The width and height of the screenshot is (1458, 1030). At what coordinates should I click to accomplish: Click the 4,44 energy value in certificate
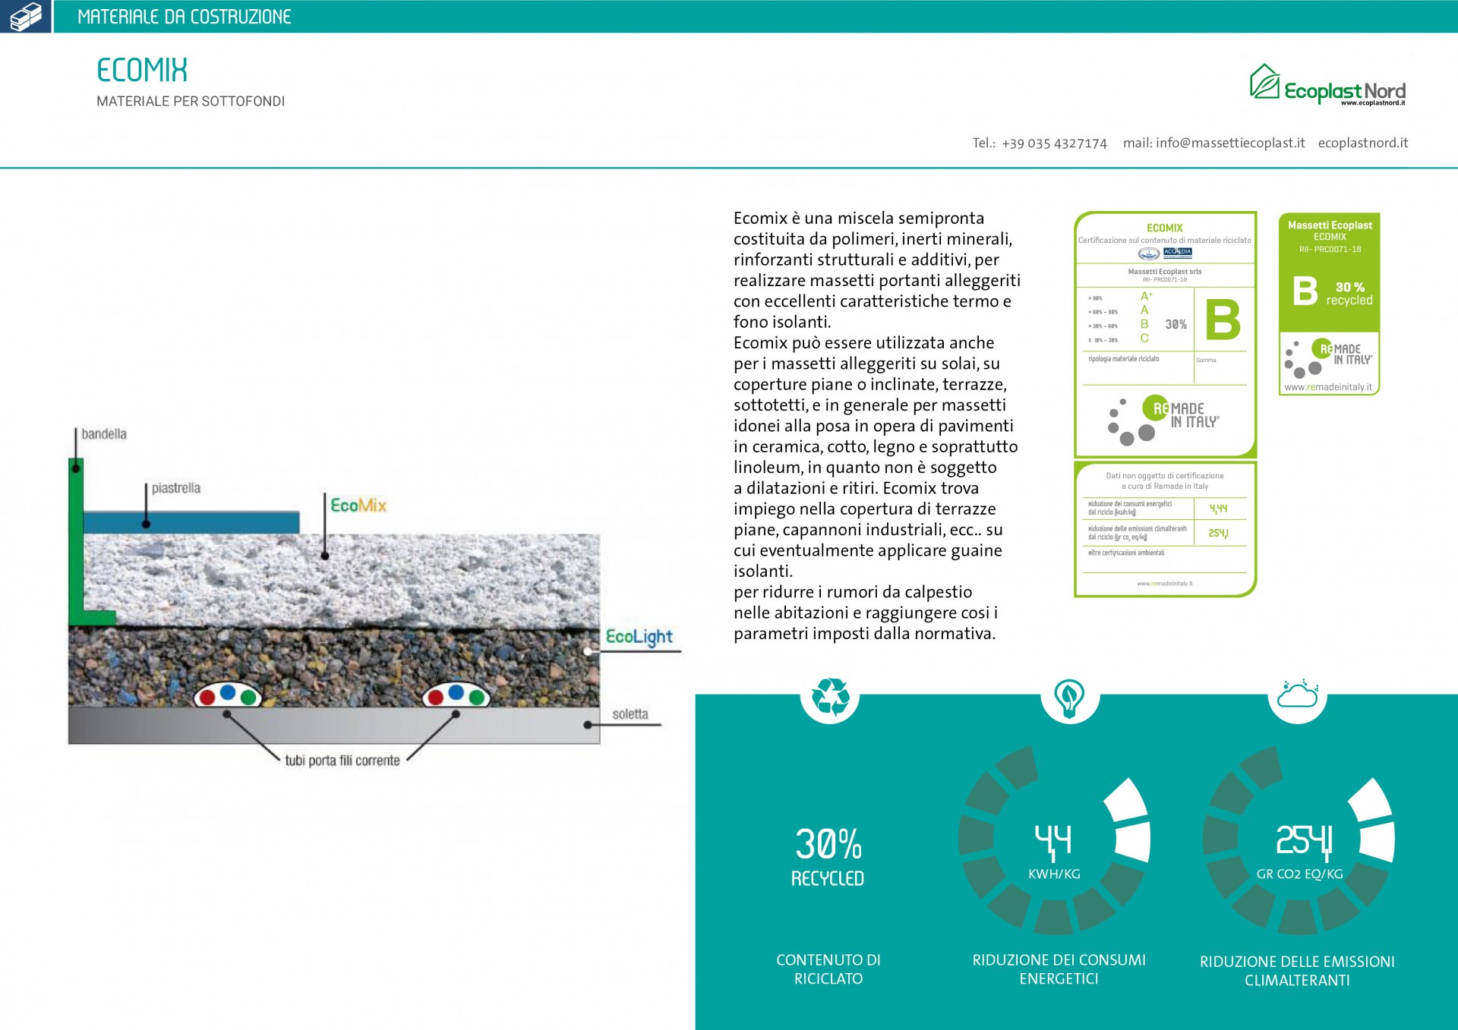point(1218,509)
